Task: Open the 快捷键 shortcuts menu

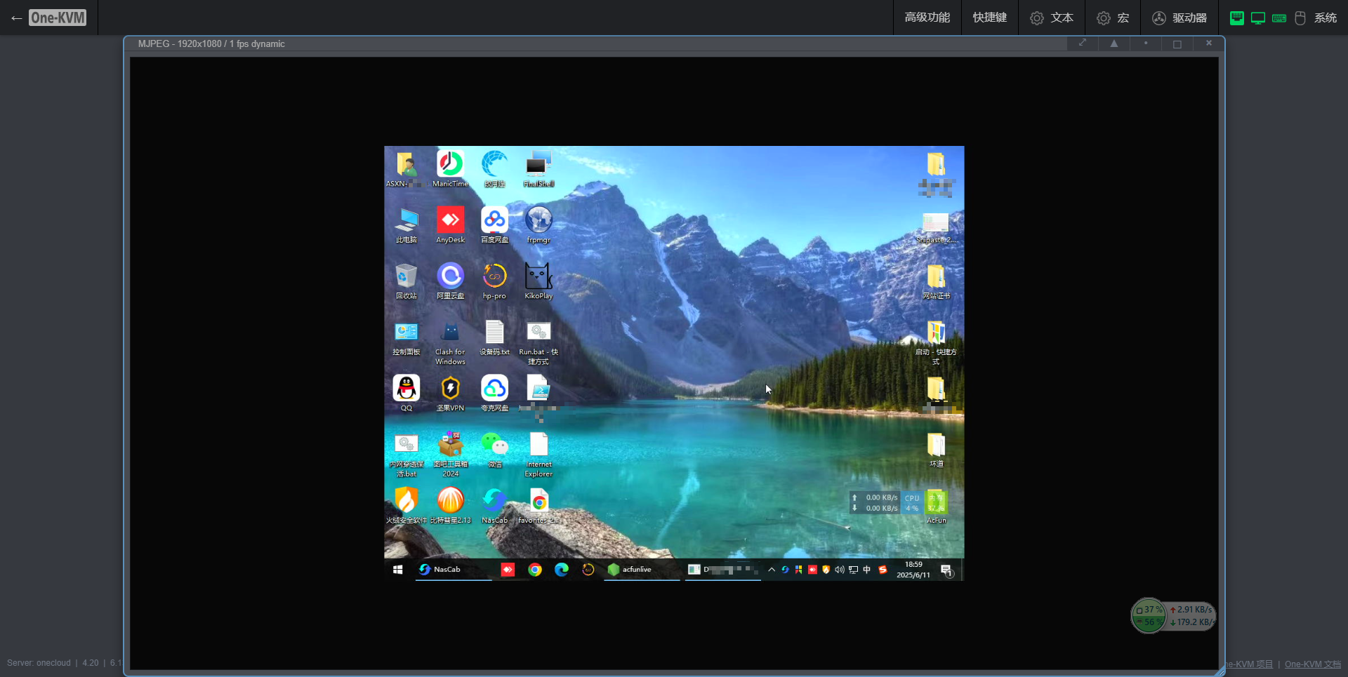Action: pos(989,18)
